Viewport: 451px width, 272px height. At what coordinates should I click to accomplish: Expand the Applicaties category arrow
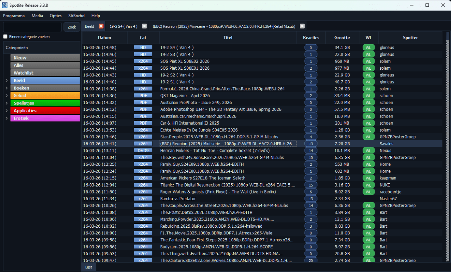pyautogui.click(x=7, y=111)
